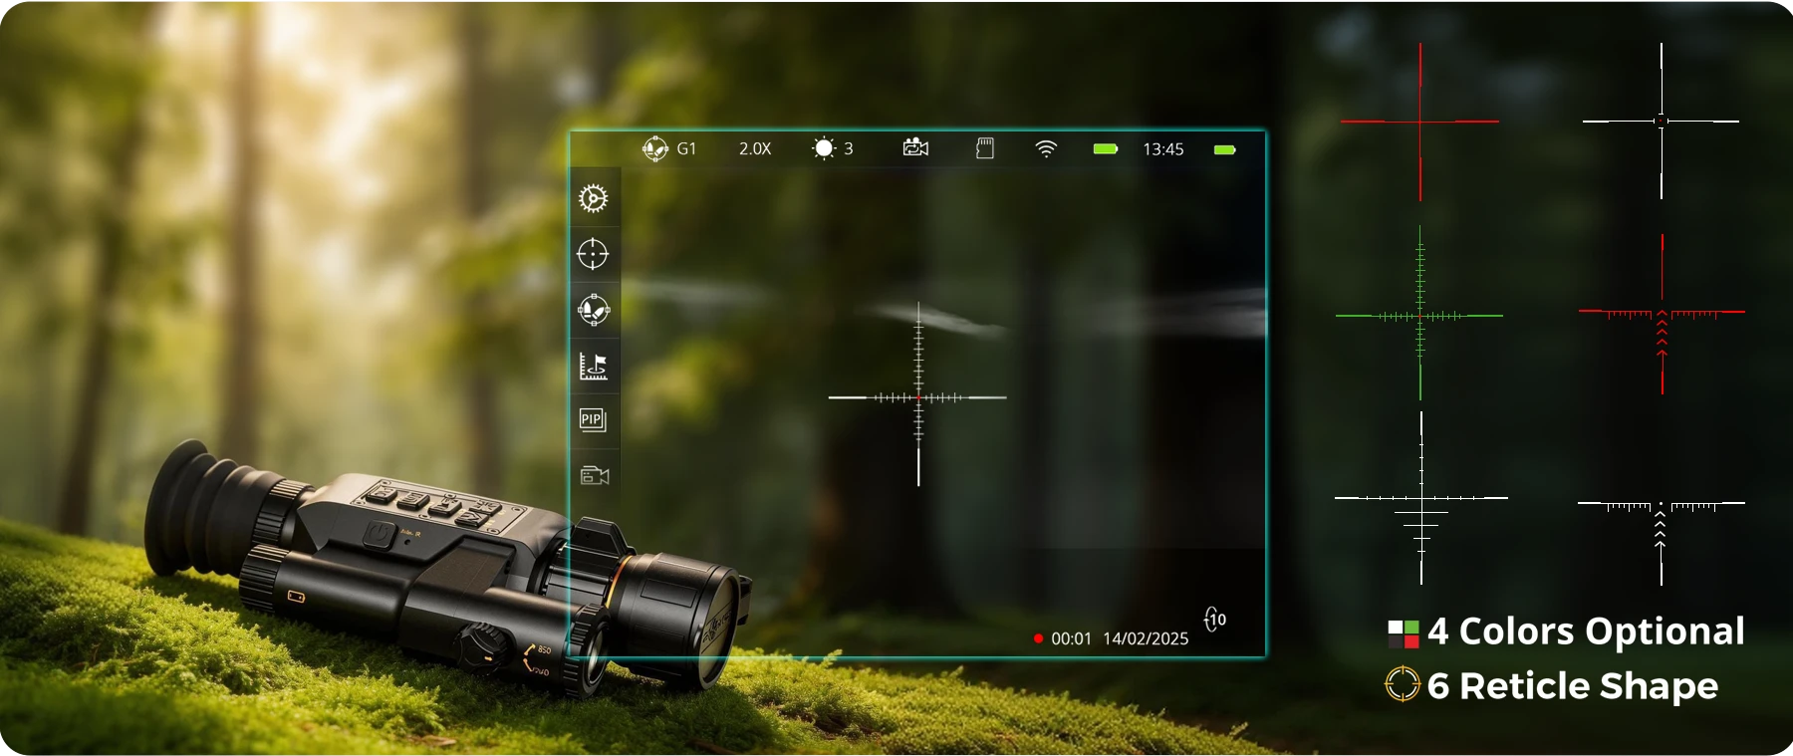Click the four-color swatch icon
Image resolution: width=1793 pixels, height=756 pixels.
click(x=1403, y=633)
